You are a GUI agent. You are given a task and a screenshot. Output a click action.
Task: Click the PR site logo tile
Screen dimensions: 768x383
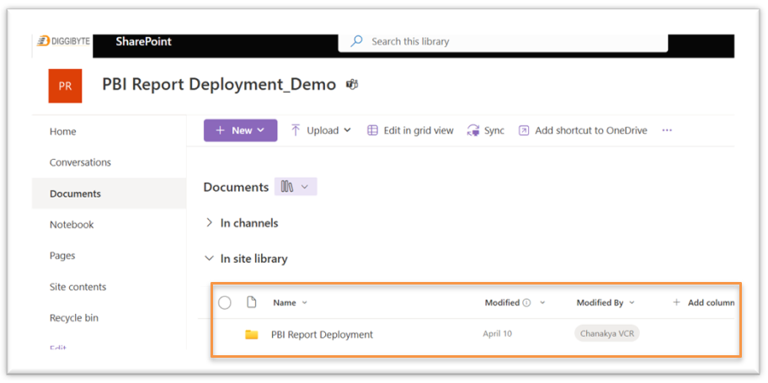pos(65,86)
